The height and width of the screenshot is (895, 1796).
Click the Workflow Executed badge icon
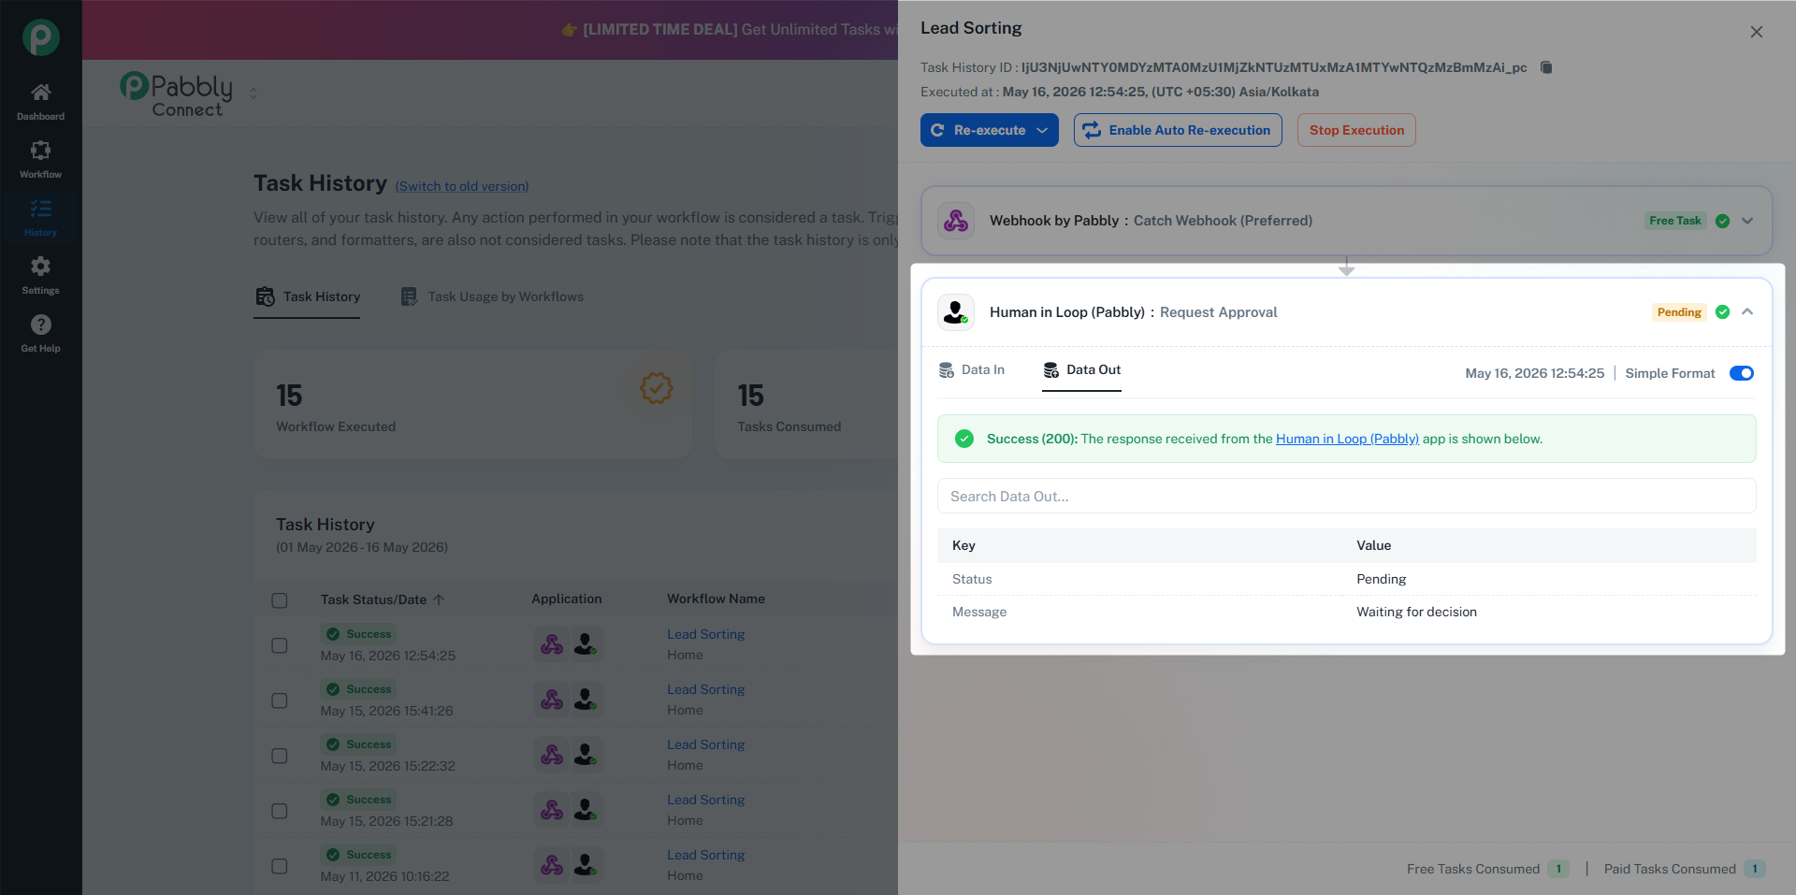pyautogui.click(x=657, y=387)
